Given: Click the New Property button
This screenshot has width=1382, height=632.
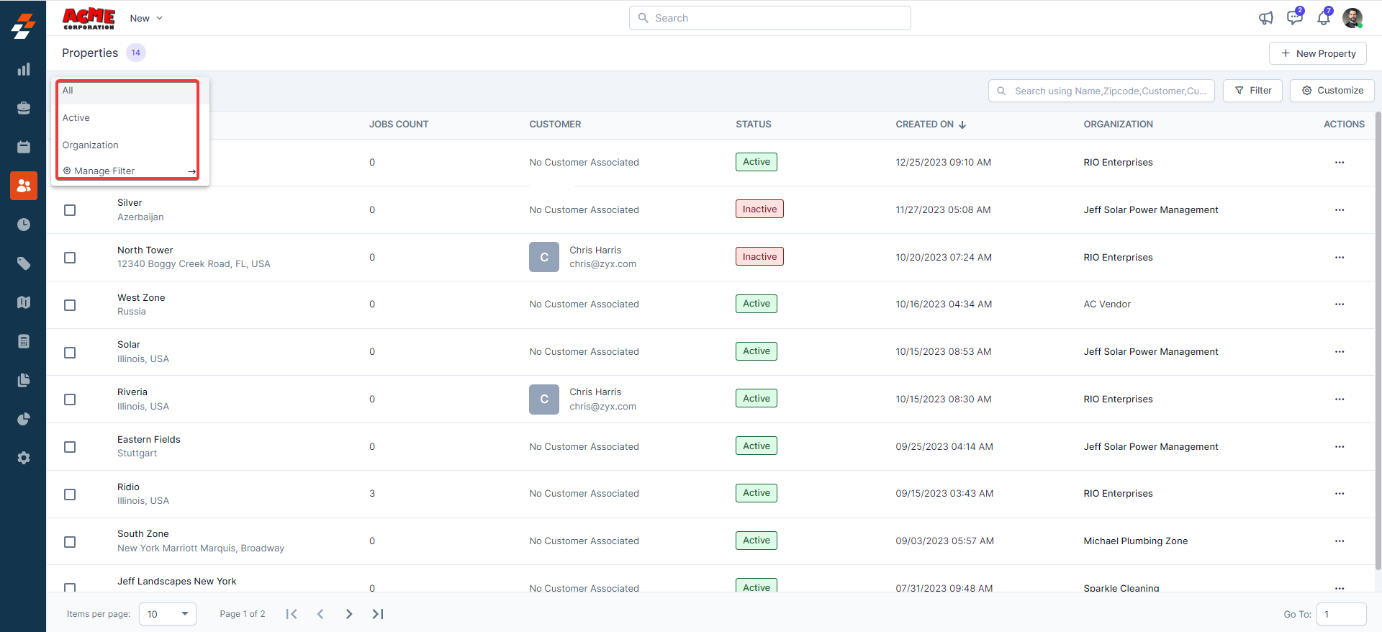Looking at the screenshot, I should (x=1317, y=53).
